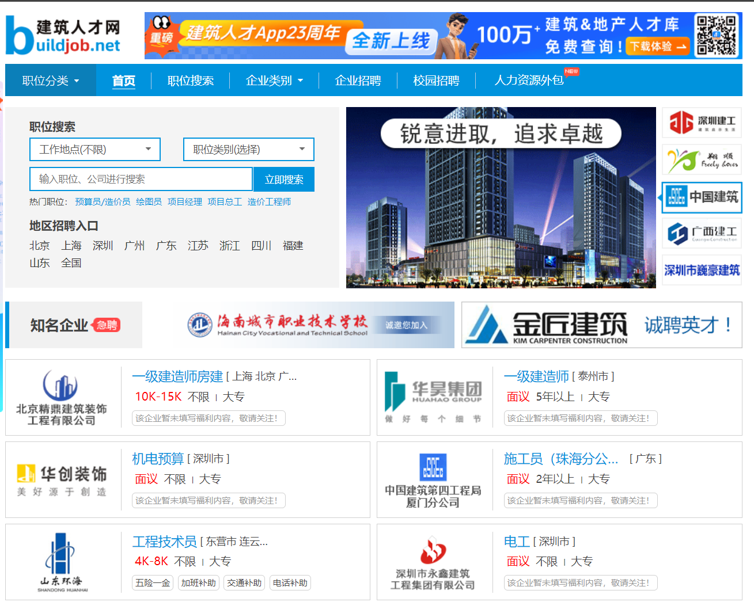Open 福建 regional recruitment
Viewport: 754px width, 602px height.
pos(293,246)
